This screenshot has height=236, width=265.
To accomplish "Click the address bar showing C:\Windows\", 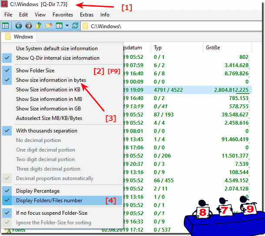I will click(171, 26).
